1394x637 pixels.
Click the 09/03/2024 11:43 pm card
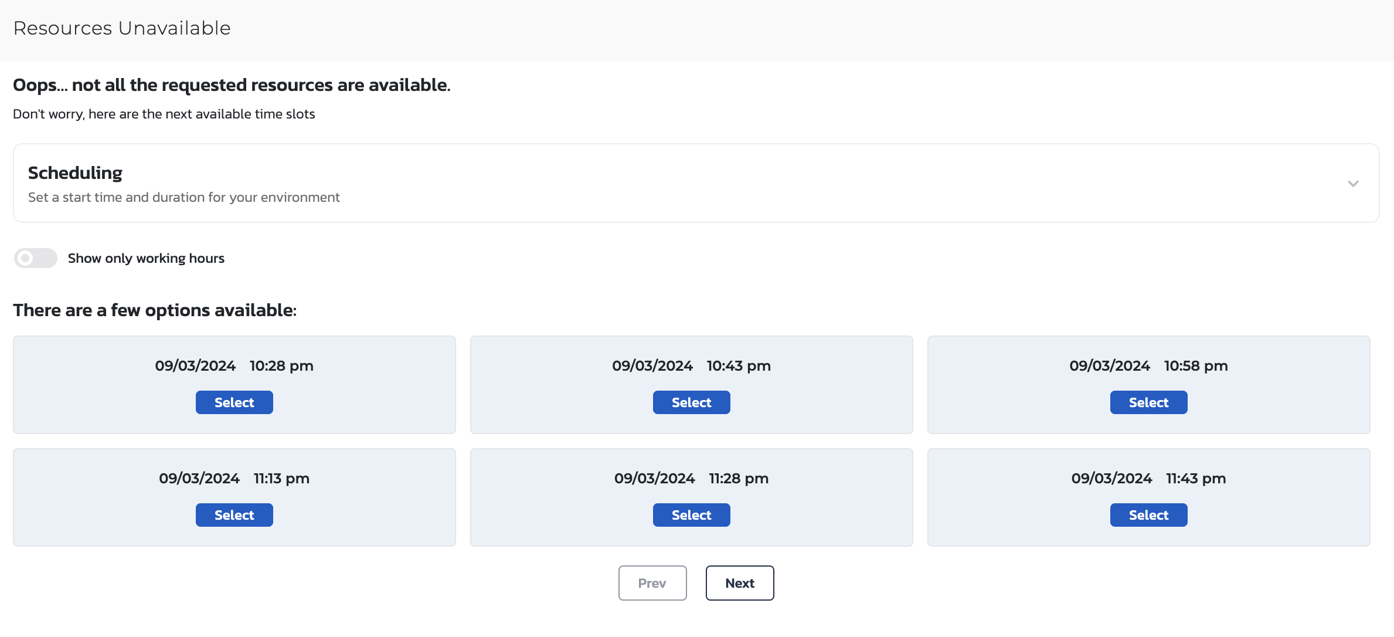pyautogui.click(x=1148, y=478)
